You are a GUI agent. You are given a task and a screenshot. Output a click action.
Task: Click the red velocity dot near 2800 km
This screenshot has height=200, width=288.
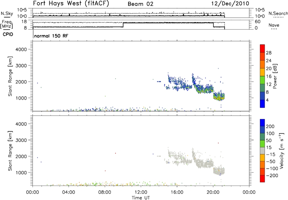click(218, 143)
